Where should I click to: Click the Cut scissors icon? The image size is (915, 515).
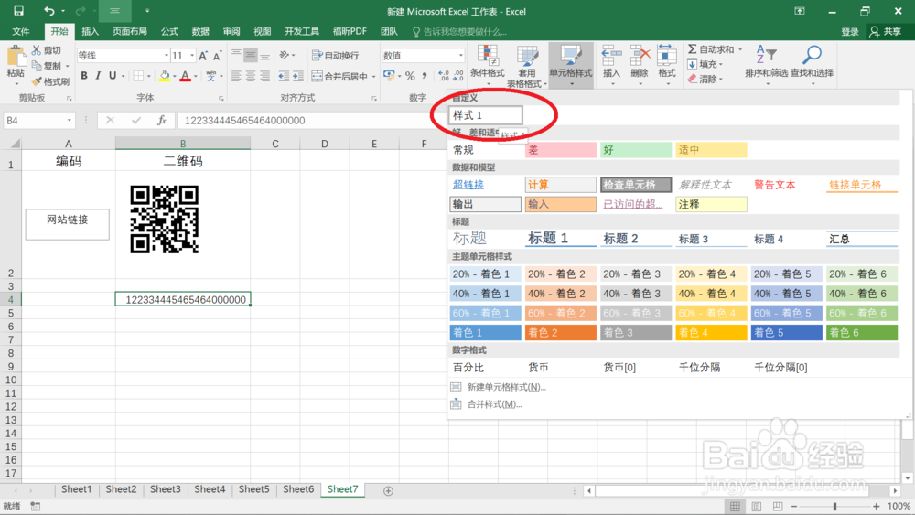click(x=37, y=50)
